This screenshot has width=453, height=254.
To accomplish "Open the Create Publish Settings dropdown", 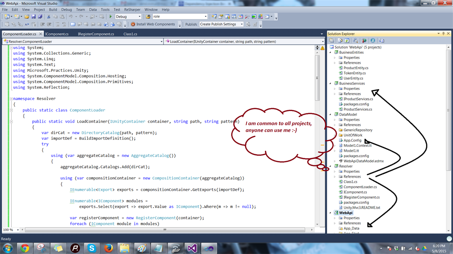I will [242, 24].
